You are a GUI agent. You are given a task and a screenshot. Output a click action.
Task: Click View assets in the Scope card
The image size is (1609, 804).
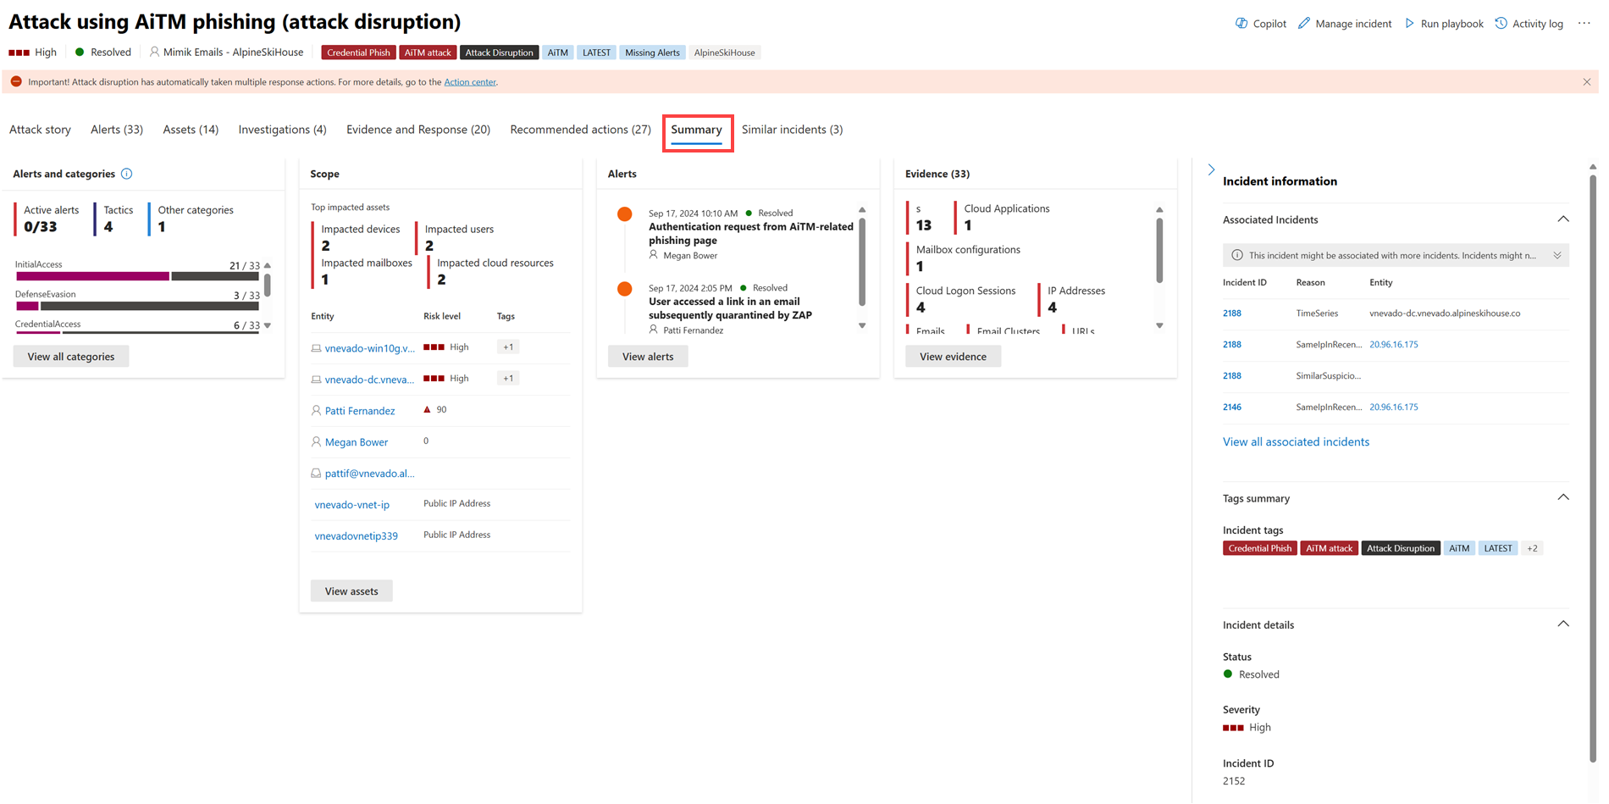[351, 591]
